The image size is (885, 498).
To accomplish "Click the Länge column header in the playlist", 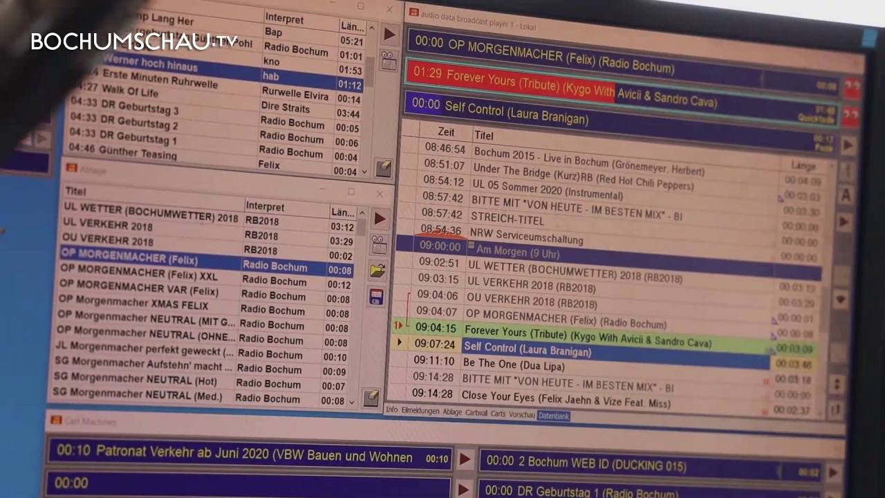I will coord(802,166).
